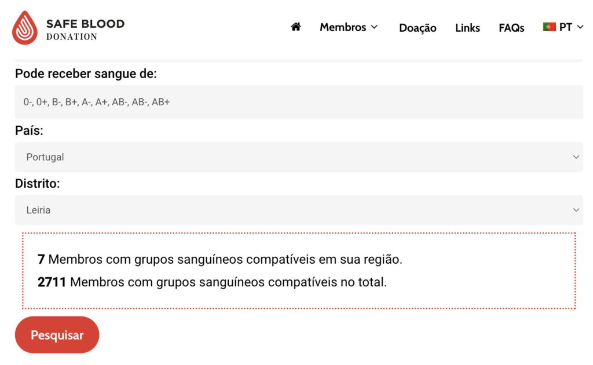
Task: Click the "7 Membros" regional results text
Action: [219, 259]
